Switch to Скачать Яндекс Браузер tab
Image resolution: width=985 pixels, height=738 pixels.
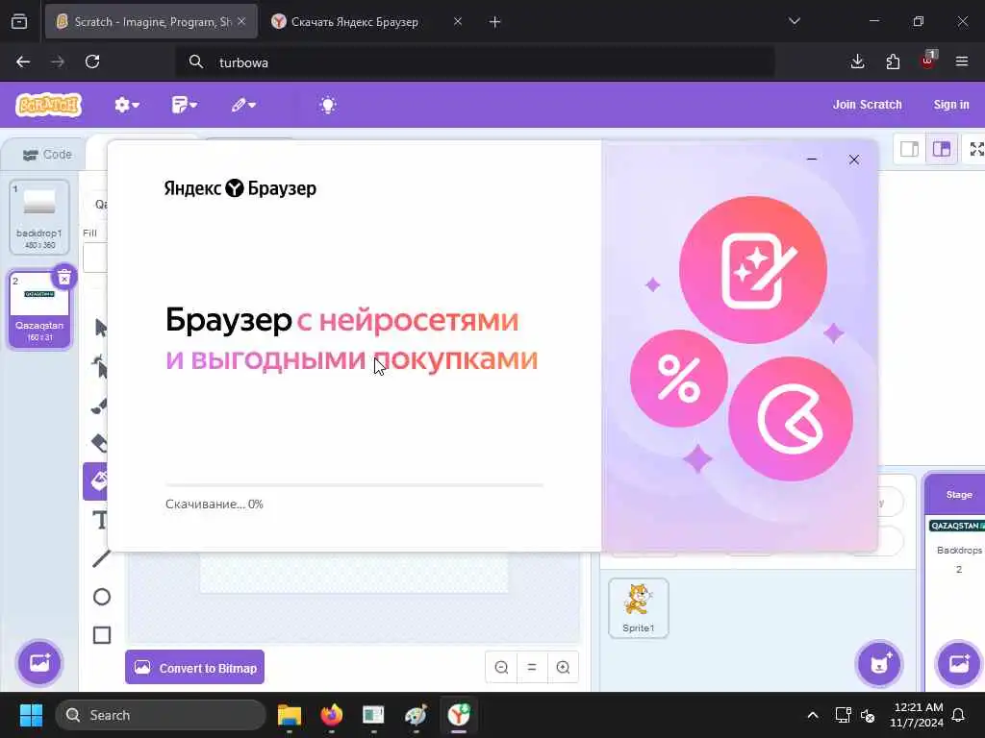tap(355, 21)
